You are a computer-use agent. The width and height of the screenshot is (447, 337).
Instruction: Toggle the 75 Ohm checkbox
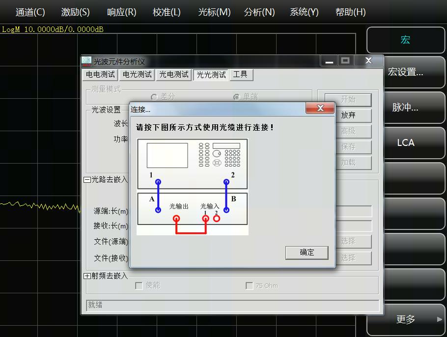click(250, 285)
